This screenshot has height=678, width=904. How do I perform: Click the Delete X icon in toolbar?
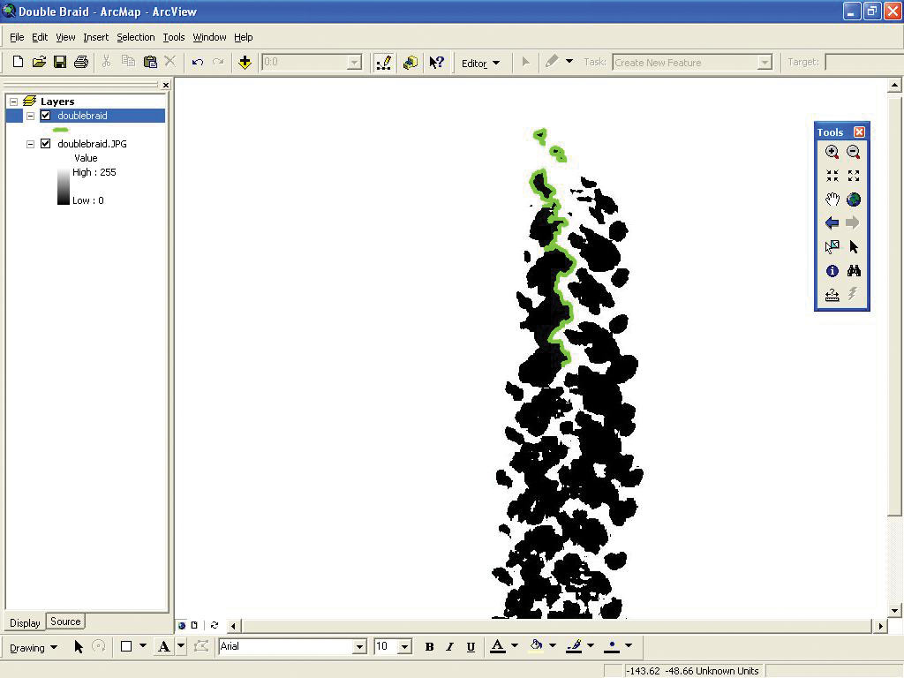pos(170,61)
